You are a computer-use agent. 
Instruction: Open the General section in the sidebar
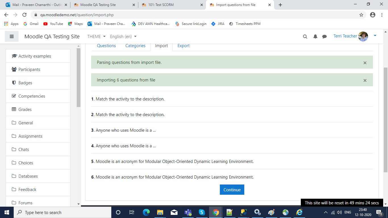click(x=38, y=123)
